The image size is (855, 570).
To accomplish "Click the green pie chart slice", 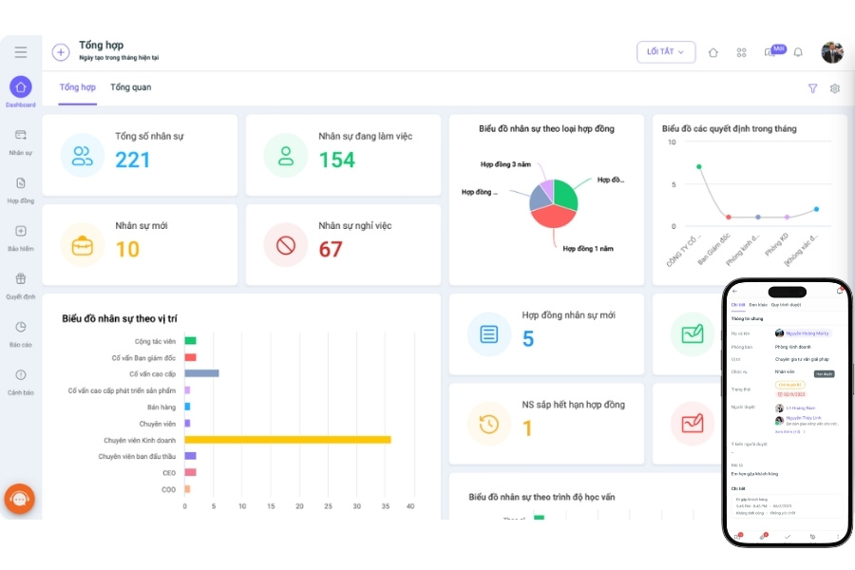I will pos(565,194).
